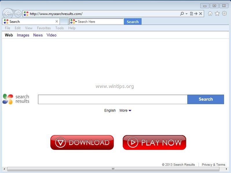
Task: Open a new blank tab
Action: [64, 21]
